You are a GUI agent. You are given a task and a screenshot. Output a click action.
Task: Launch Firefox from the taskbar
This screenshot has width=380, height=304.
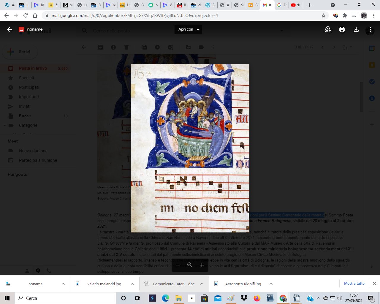tap(257, 298)
